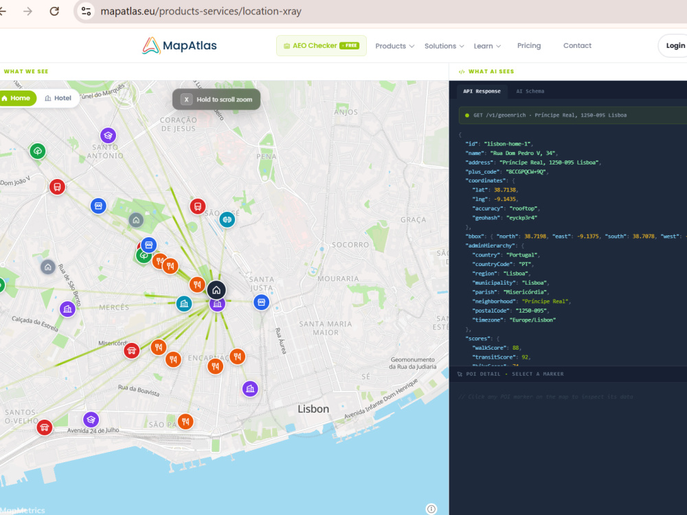This screenshot has height=515, width=687.
Task: Select the teal gym dumbbell marker
Action: coord(227,219)
